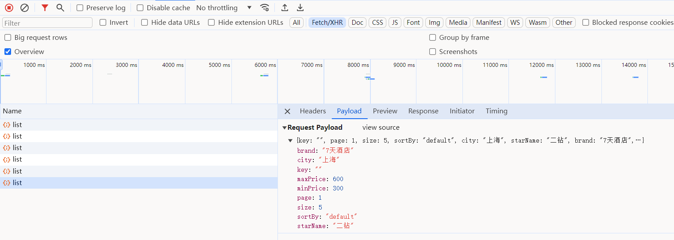
Task: Filter requests by Doc type
Action: coord(358,23)
